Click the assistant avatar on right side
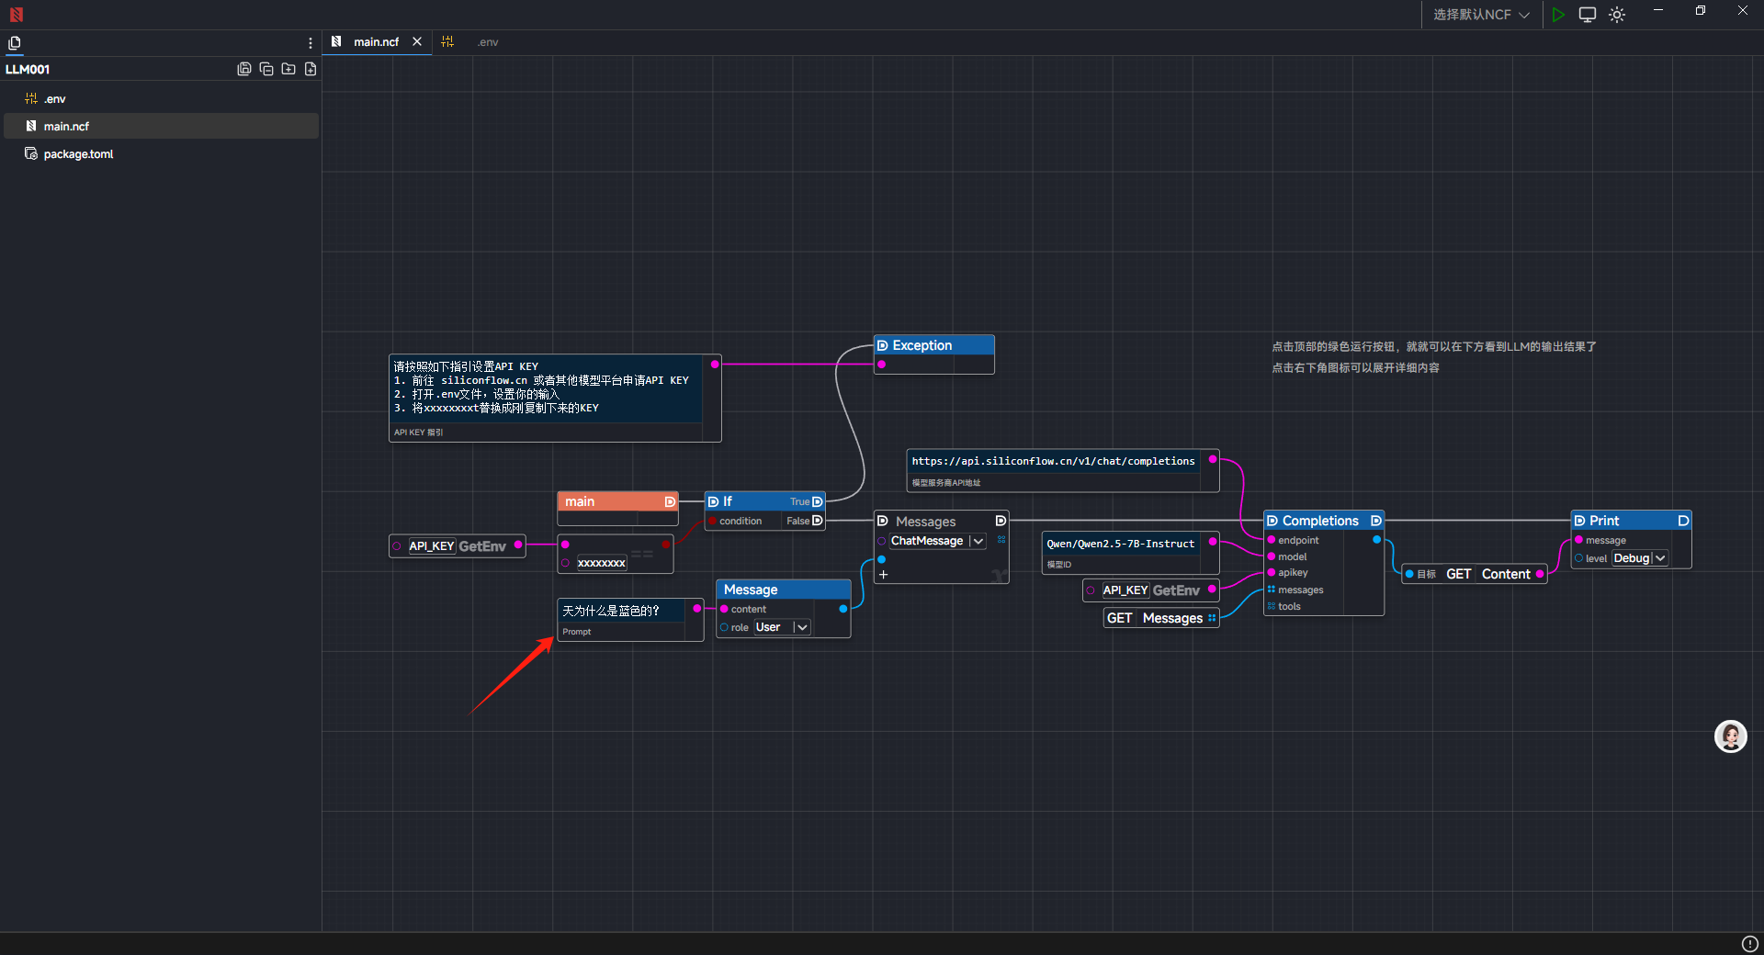 pos(1730,736)
